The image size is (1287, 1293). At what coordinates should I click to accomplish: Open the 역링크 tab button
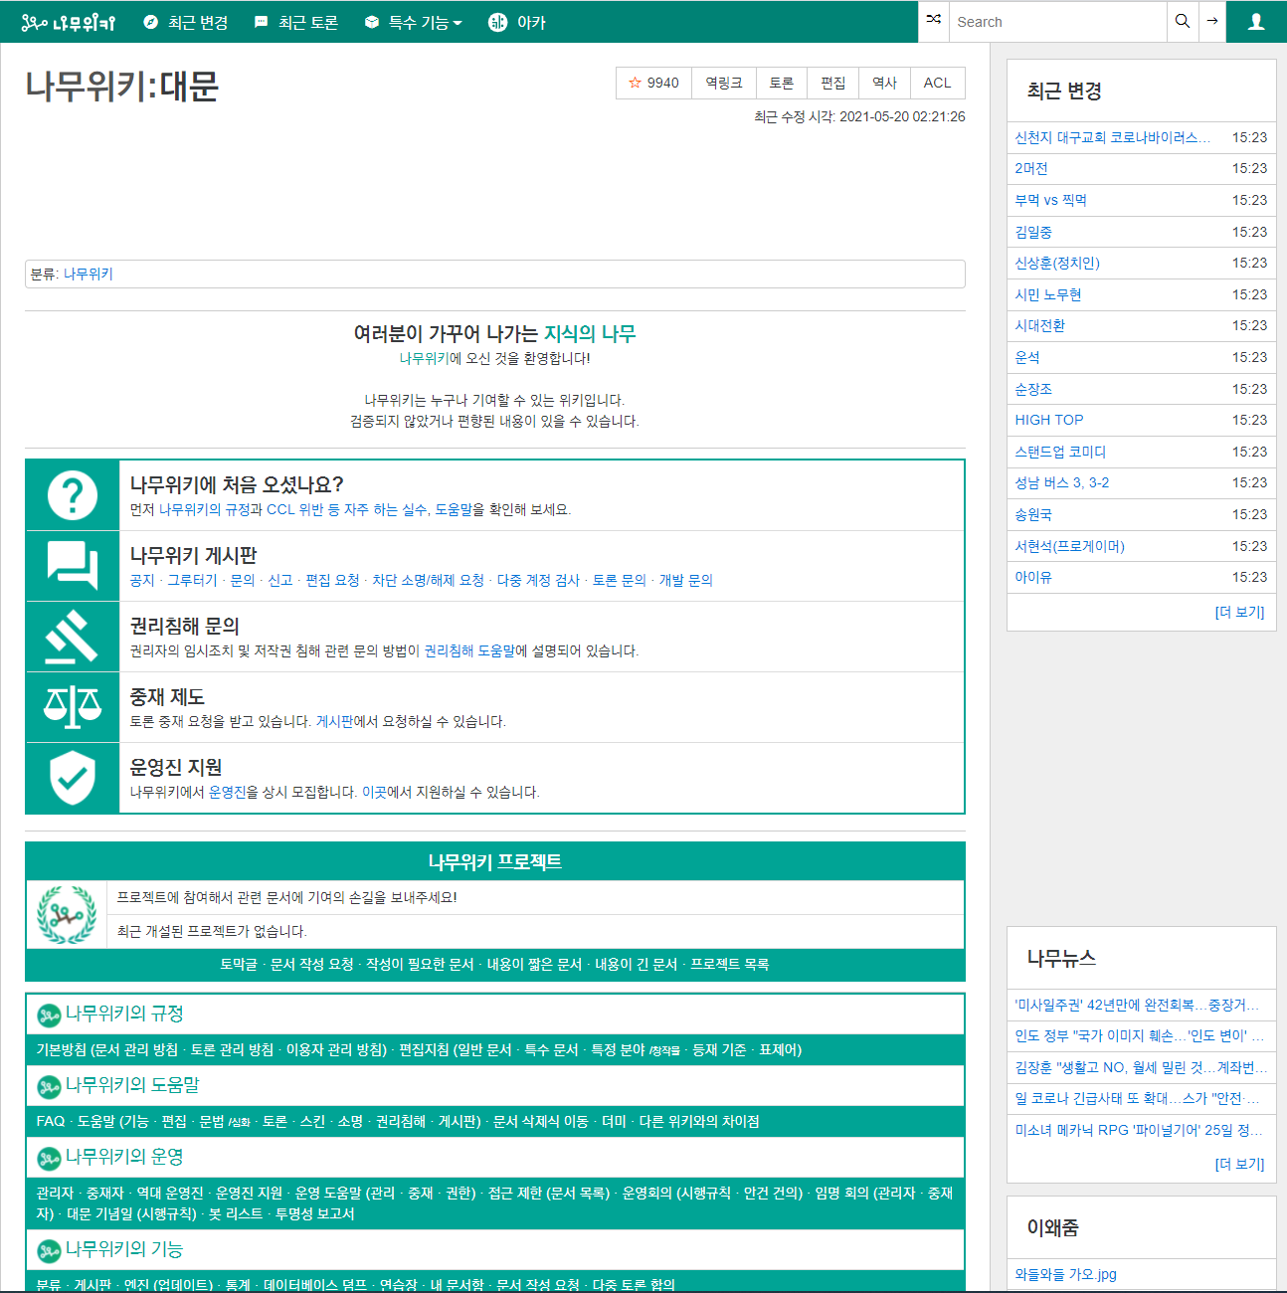coord(724,83)
